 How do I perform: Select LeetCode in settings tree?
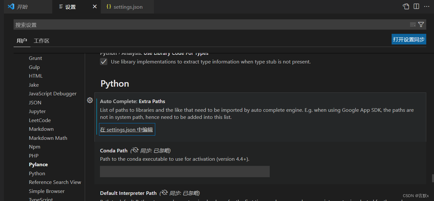click(x=40, y=120)
